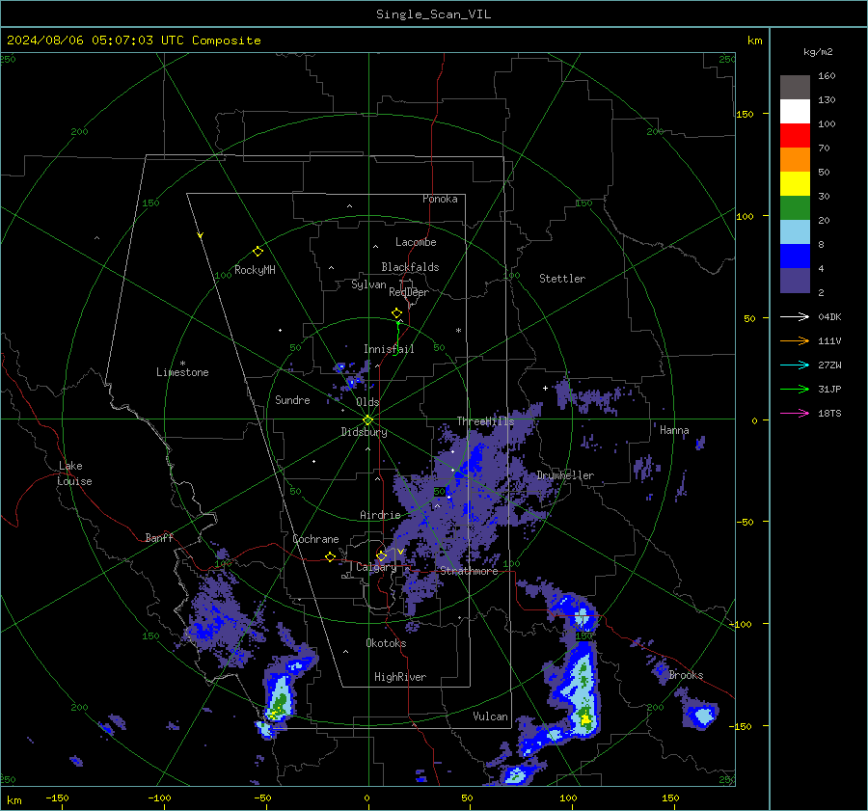Click the Cochrane city label
This screenshot has width=868, height=811.
pyautogui.click(x=315, y=539)
